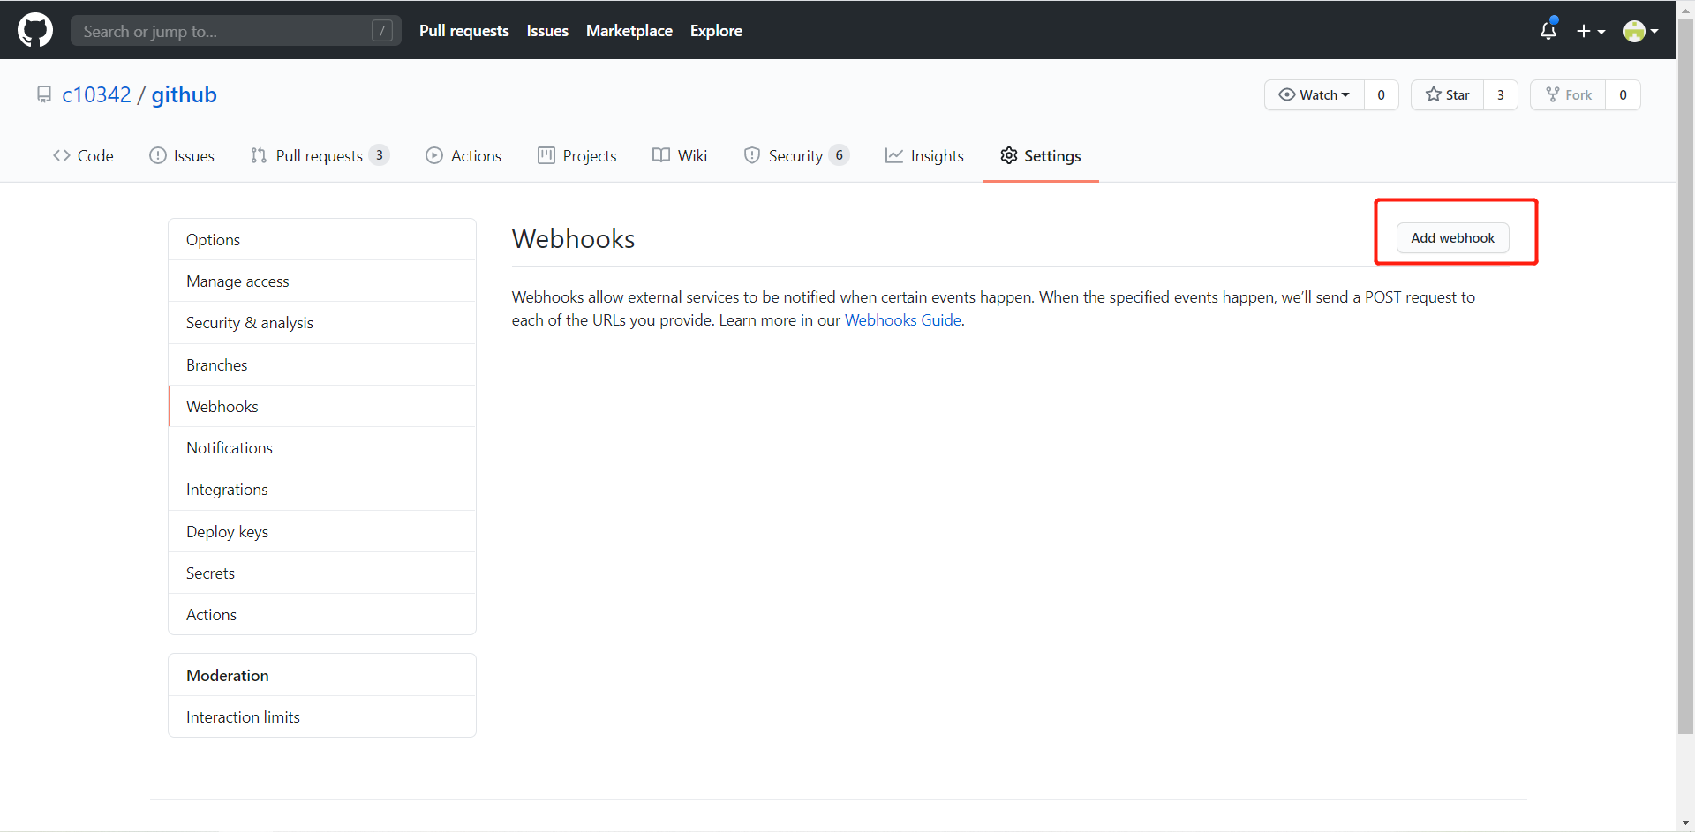1695x832 pixels.
Task: Open Security & analysis settings
Action: click(x=322, y=323)
